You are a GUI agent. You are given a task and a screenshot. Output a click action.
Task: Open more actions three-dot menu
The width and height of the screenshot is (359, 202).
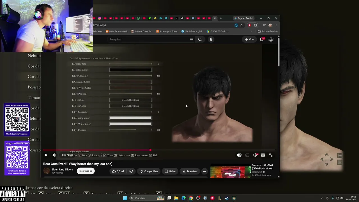pyautogui.click(x=204, y=171)
